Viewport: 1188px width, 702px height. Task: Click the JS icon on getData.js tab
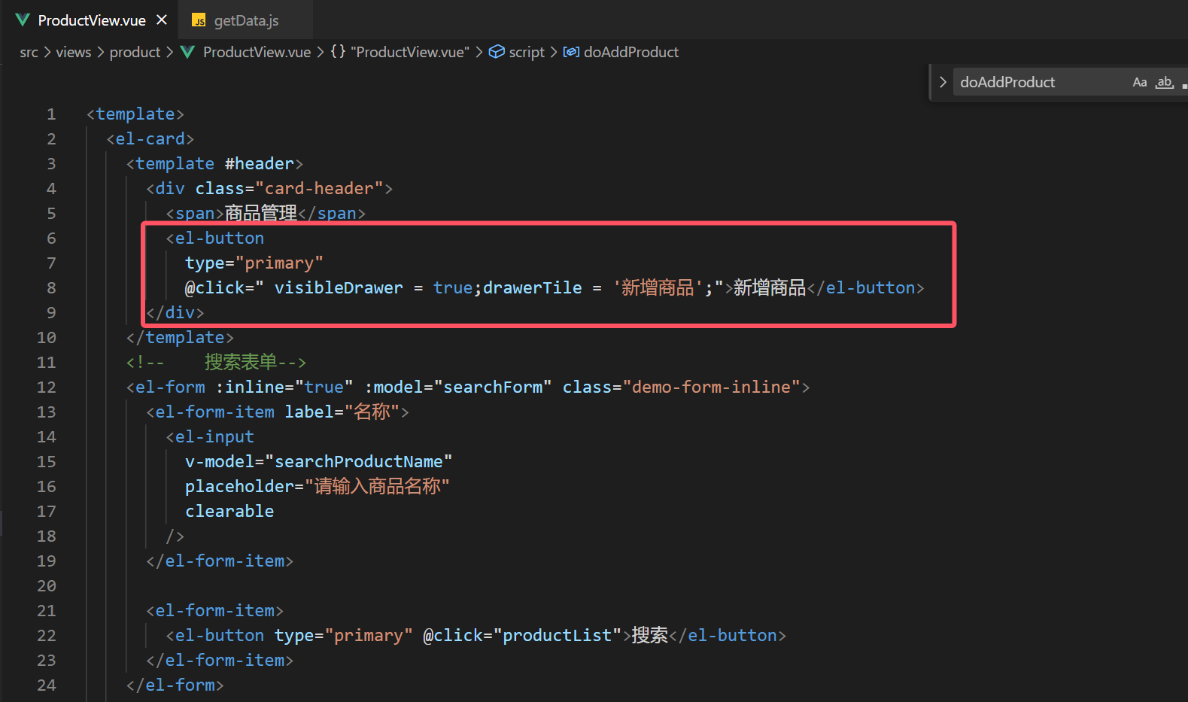[199, 20]
